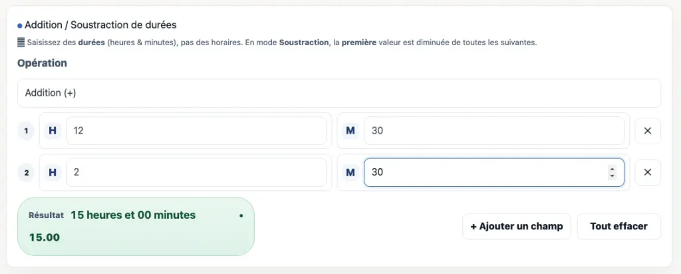
Task: Click the row number 2 badge
Action: click(26, 173)
